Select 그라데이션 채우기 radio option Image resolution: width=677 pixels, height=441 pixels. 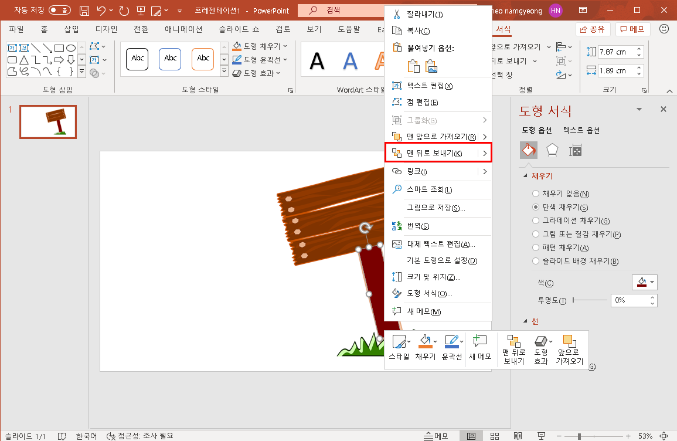coord(536,220)
